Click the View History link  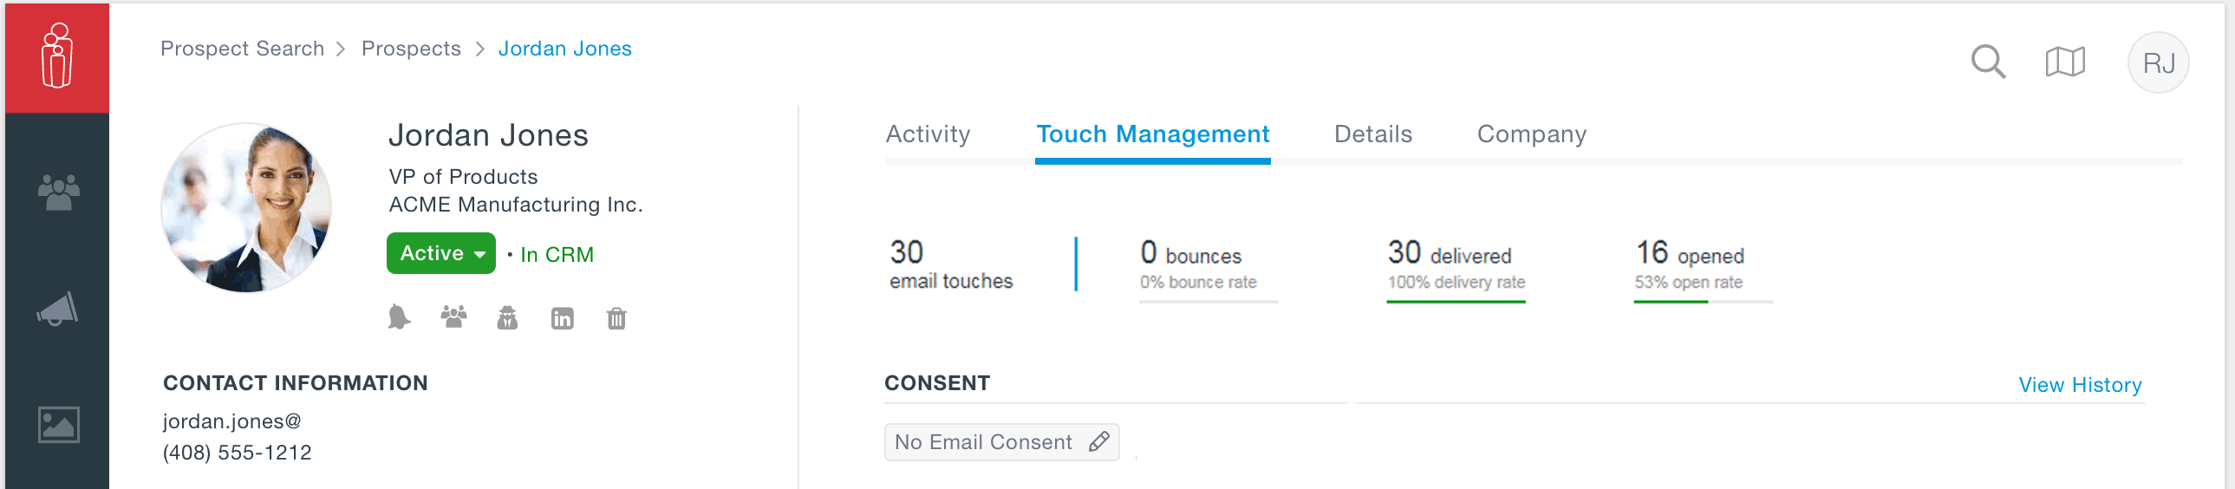pos(2080,385)
